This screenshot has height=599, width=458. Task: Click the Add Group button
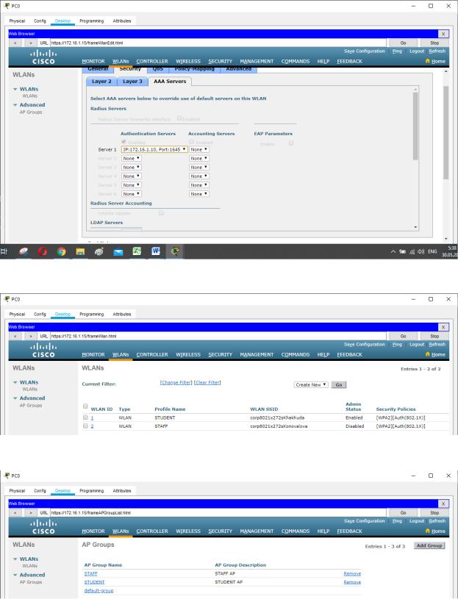(x=431, y=548)
